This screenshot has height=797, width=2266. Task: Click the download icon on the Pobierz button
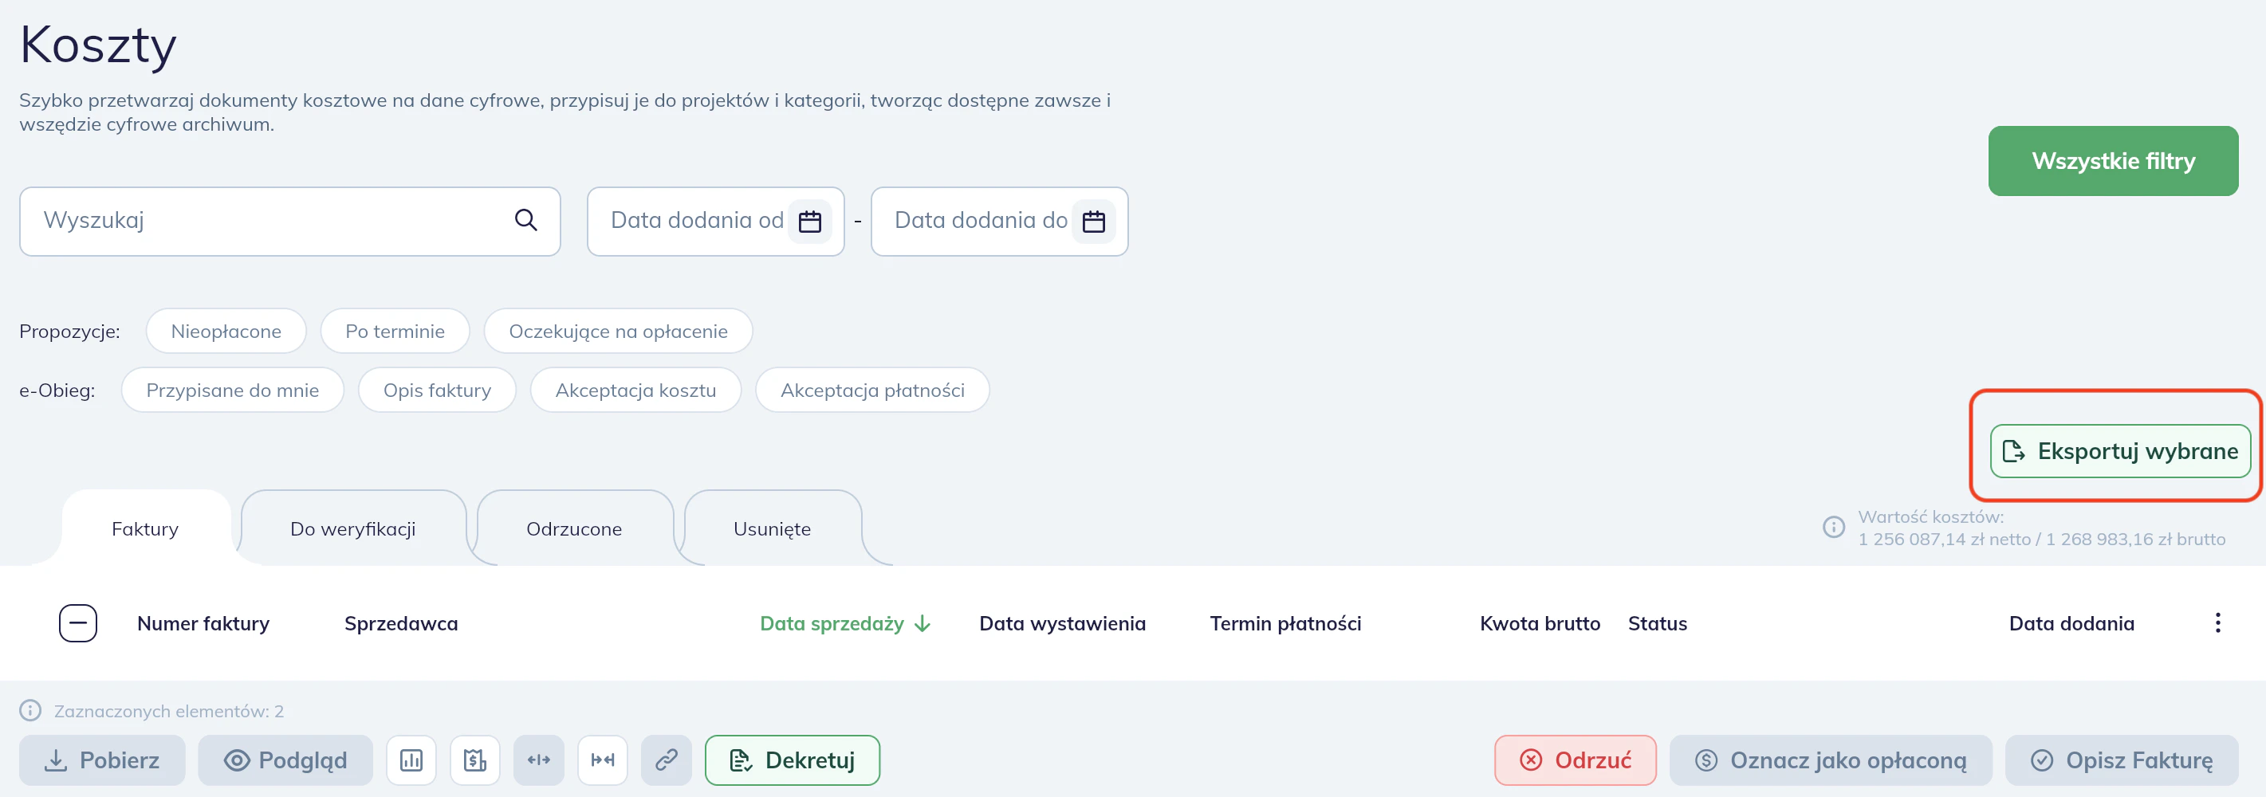(56, 760)
